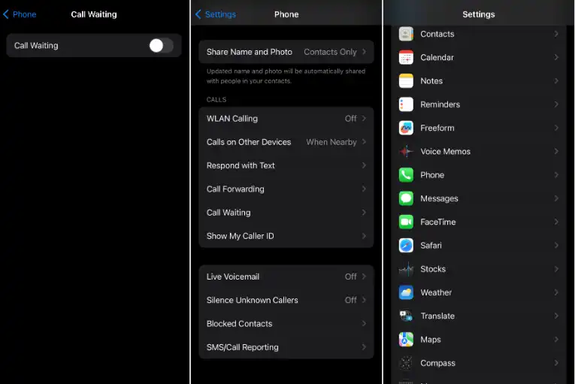The image size is (575, 384).
Task: Open WLAN Calling chevron showing Off
Action: [x=363, y=119]
